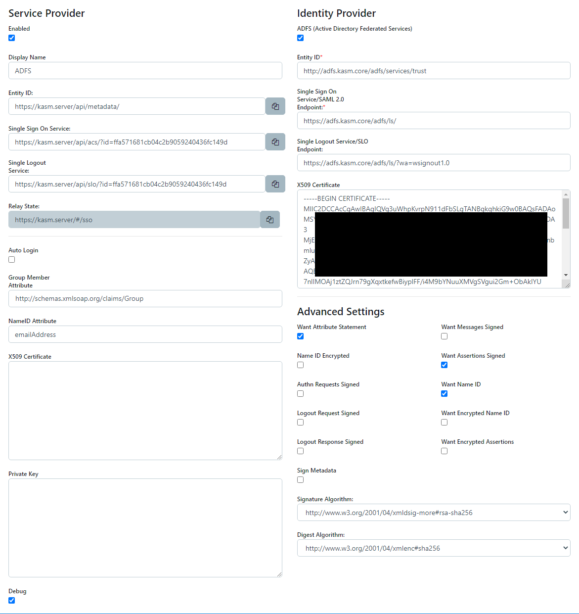Copy the Relay State URL

pos(270,219)
